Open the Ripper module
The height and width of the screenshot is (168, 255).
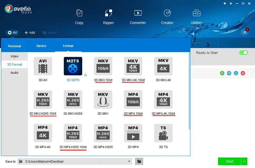point(109,17)
